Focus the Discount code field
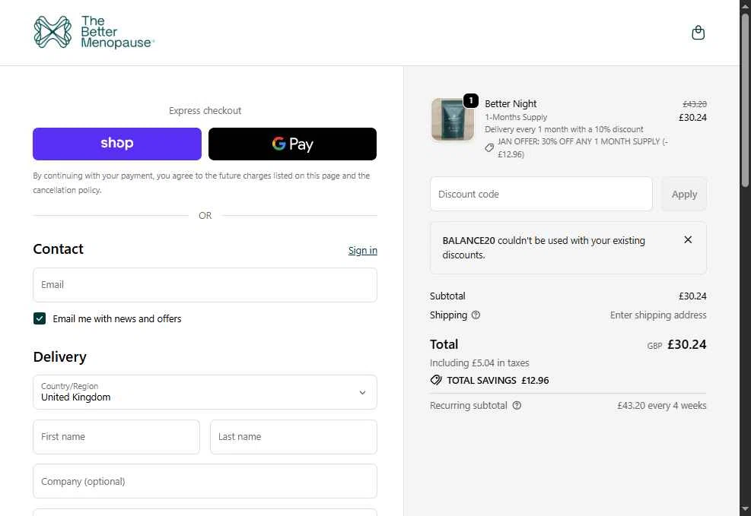Viewport: 751px width, 516px height. coord(541,194)
